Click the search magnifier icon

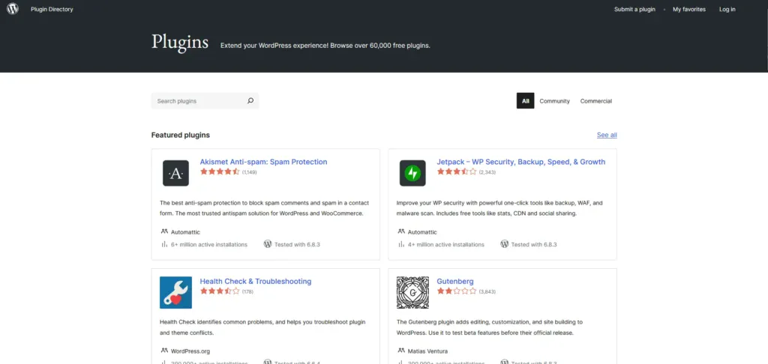(250, 101)
